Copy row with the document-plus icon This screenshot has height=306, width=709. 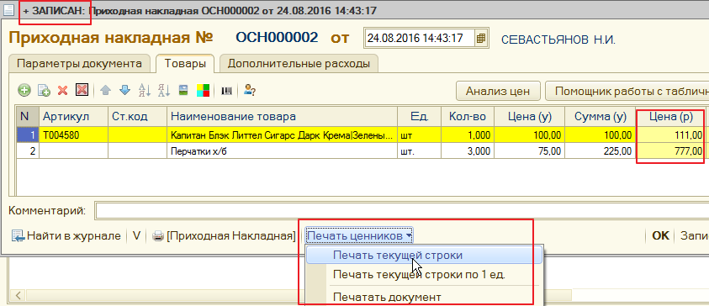click(x=44, y=90)
